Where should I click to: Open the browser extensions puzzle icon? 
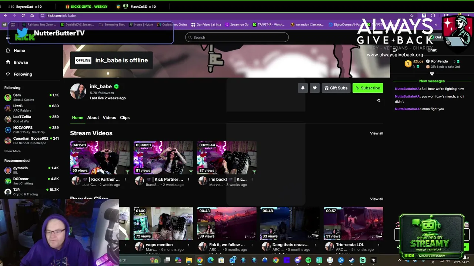pyautogui.click(x=433, y=16)
